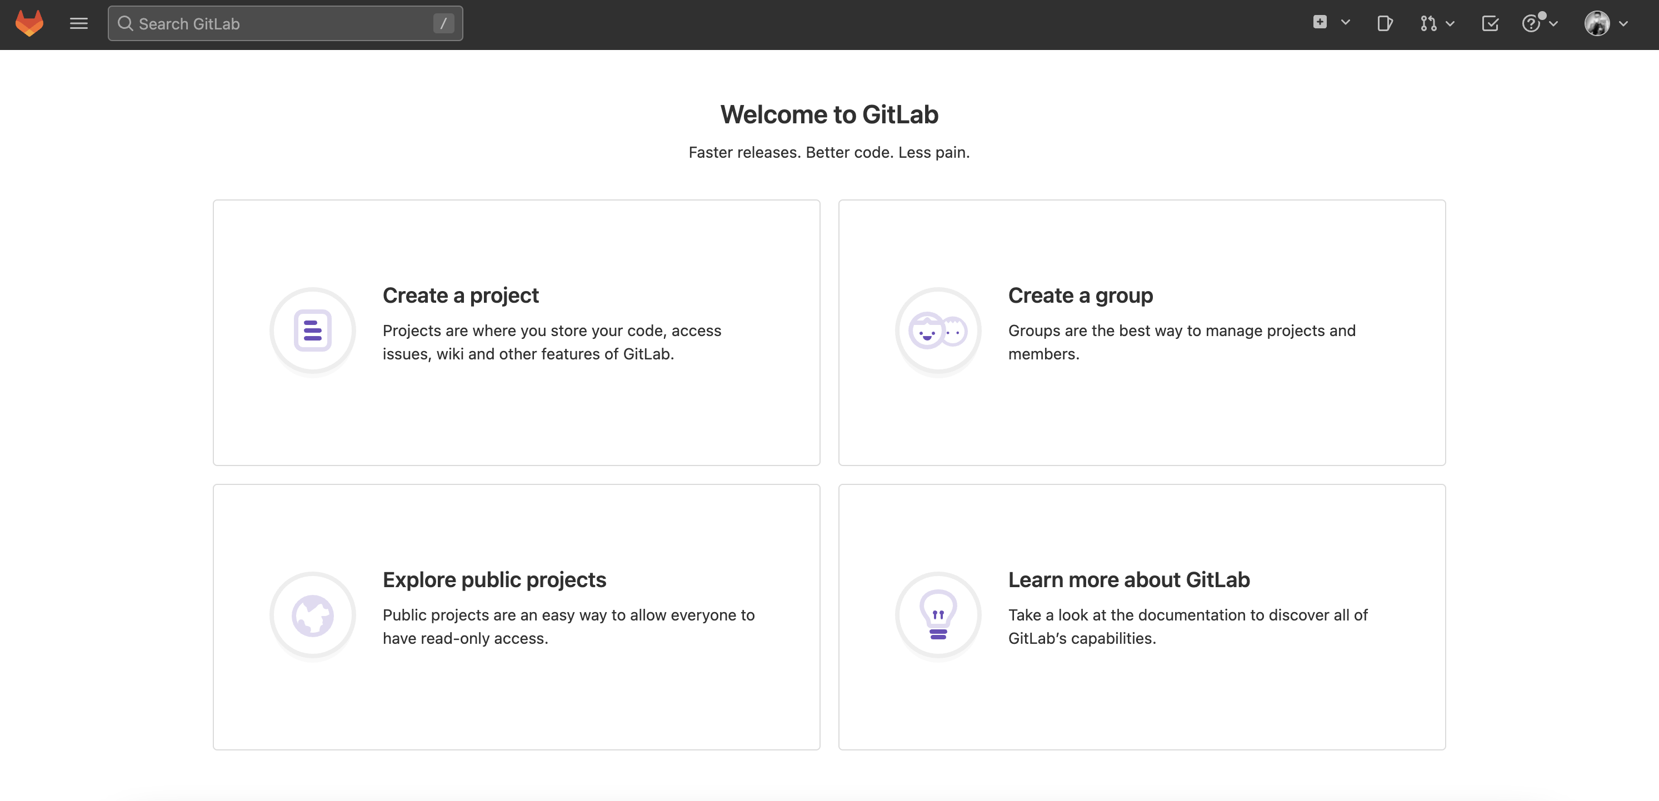This screenshot has width=1659, height=801.
Task: Expand the chevron beside plus icon
Action: [1345, 23]
